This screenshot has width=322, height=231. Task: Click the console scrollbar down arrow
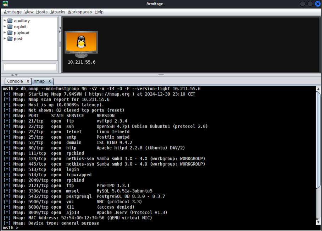click(x=318, y=222)
